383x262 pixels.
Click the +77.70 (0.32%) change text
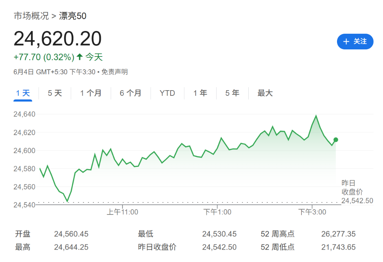44,57
